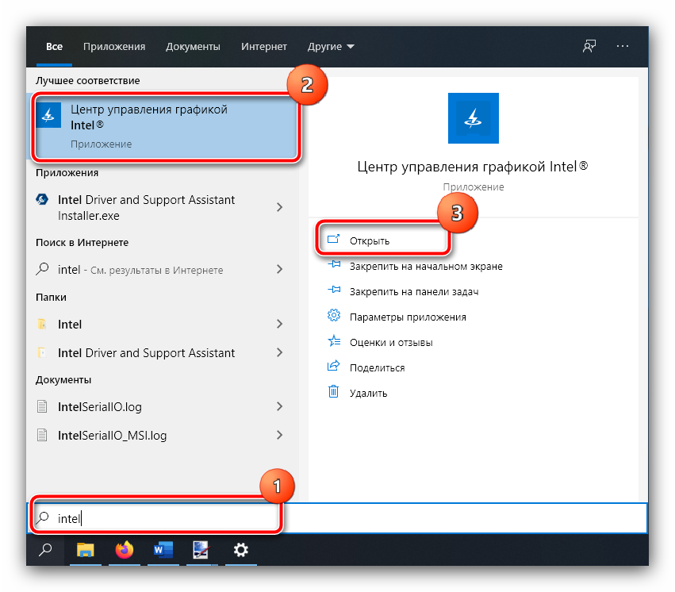This screenshot has height=592, width=675.
Task: Select the Интернет search tab
Action: pyautogui.click(x=264, y=47)
